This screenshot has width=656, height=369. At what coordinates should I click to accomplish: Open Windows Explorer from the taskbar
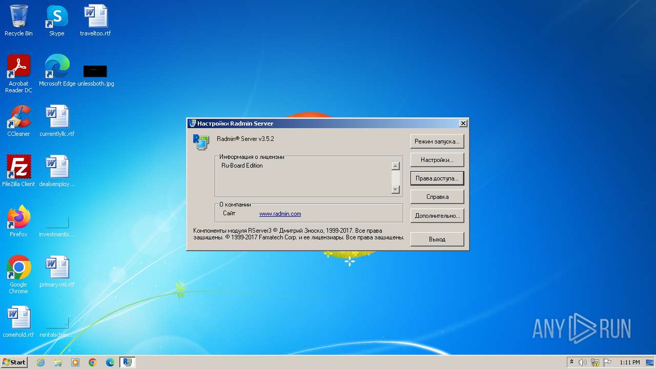pos(58,362)
